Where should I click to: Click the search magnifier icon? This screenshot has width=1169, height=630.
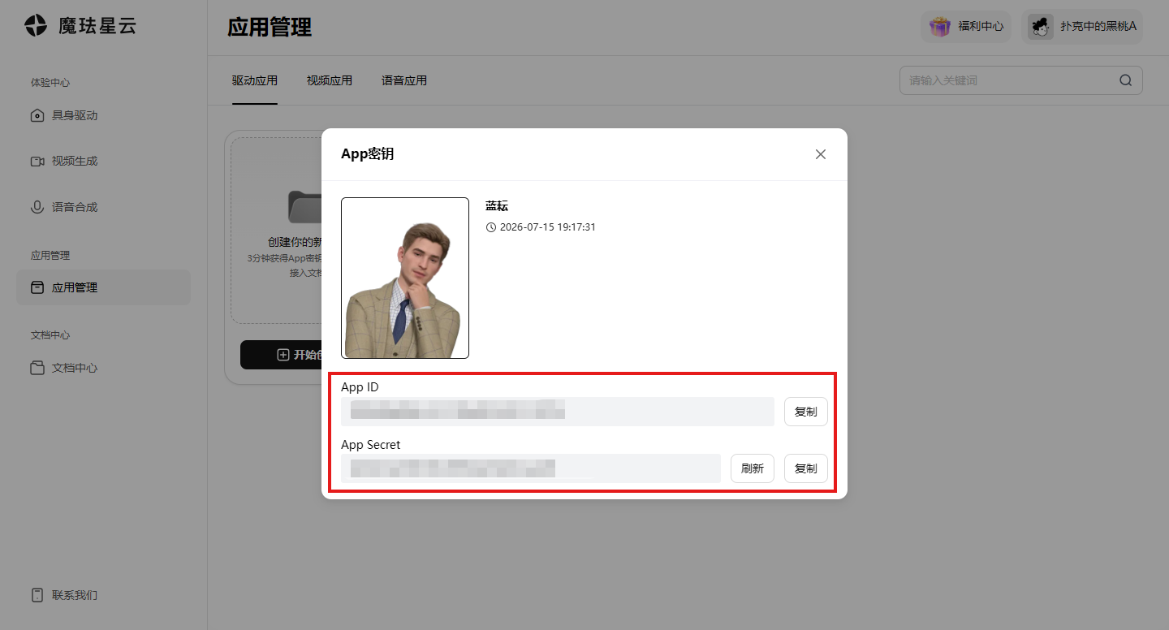[x=1126, y=80]
